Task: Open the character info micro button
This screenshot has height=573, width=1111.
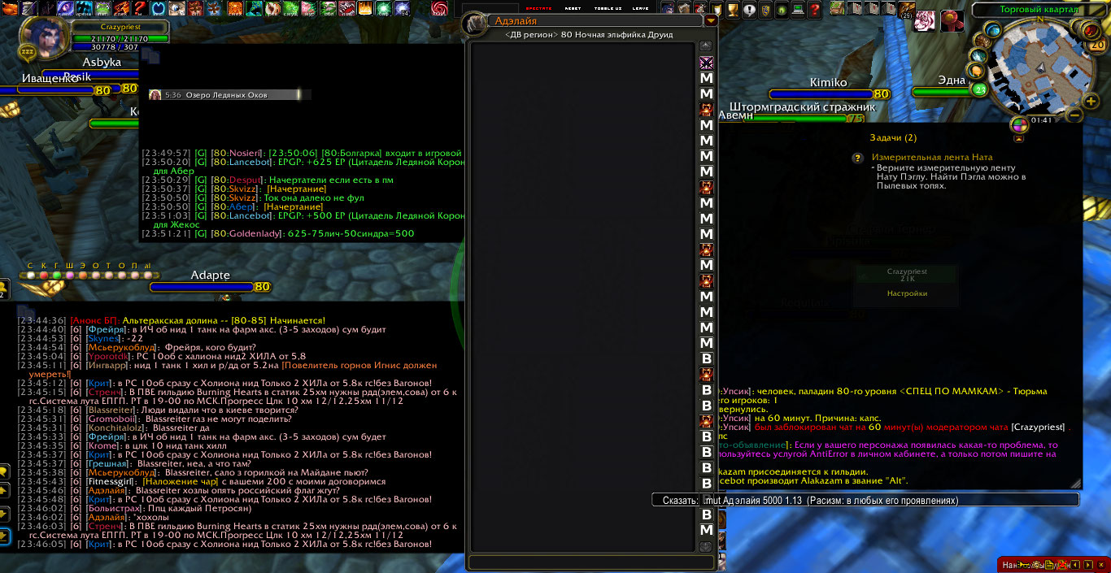Action: click(667, 9)
